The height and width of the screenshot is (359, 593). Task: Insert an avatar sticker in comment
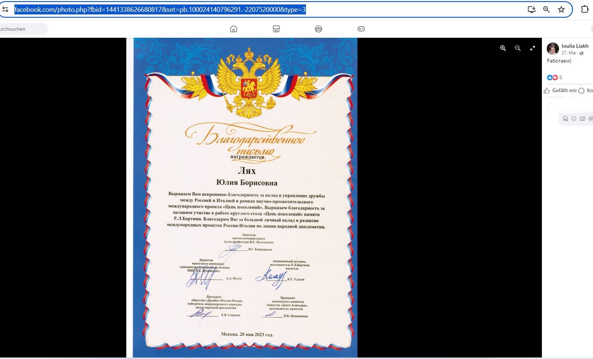coord(565,119)
